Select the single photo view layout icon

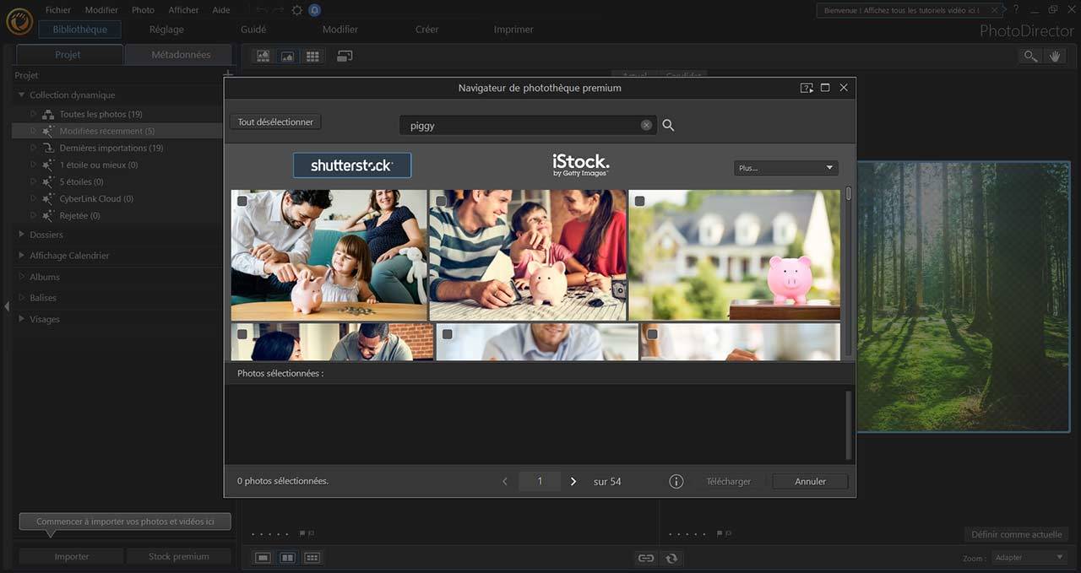tap(288, 56)
